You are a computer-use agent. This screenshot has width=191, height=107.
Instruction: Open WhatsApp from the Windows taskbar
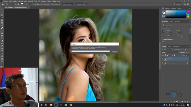[66, 105]
